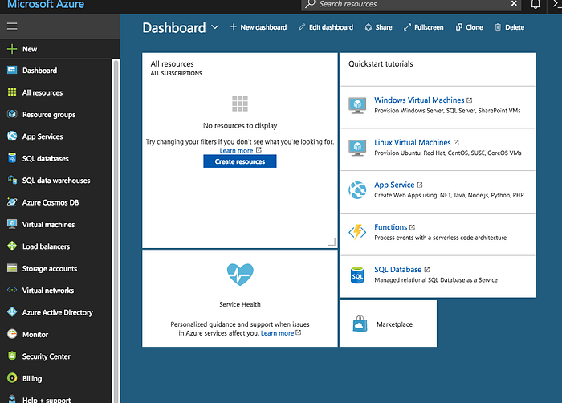Viewport: 562px width, 403px height.
Task: Enter Fullscreen mode from the toolbar
Action: [x=423, y=27]
